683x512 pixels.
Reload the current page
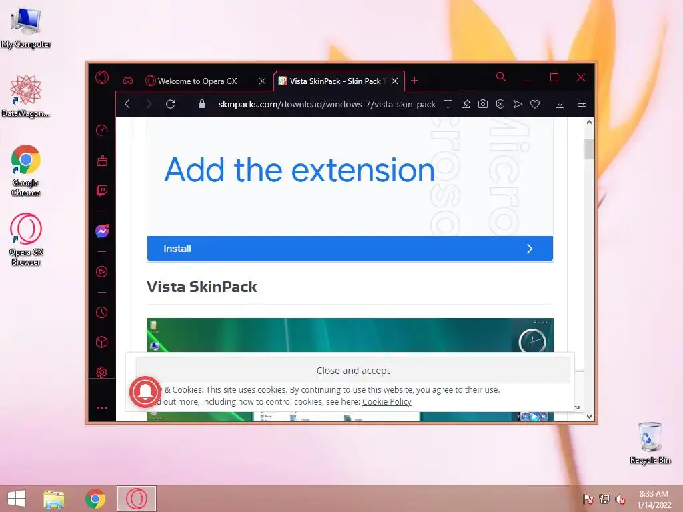point(170,104)
